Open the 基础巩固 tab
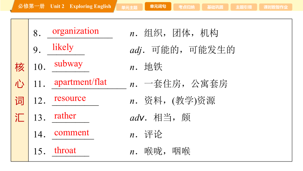Image resolution: width=303 pixels, height=171 pixels. click(x=215, y=7)
